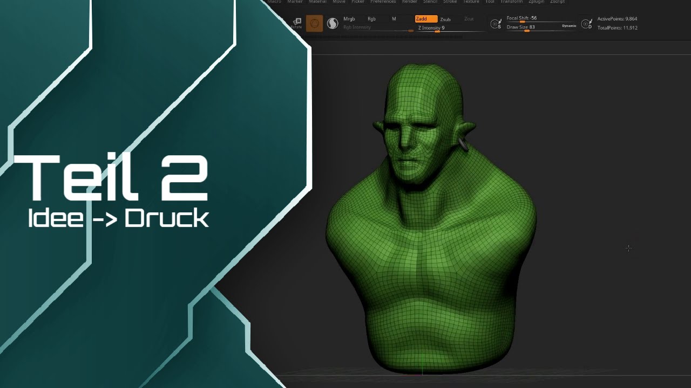
Task: Toggle the Mrgb mode
Action: 349,19
